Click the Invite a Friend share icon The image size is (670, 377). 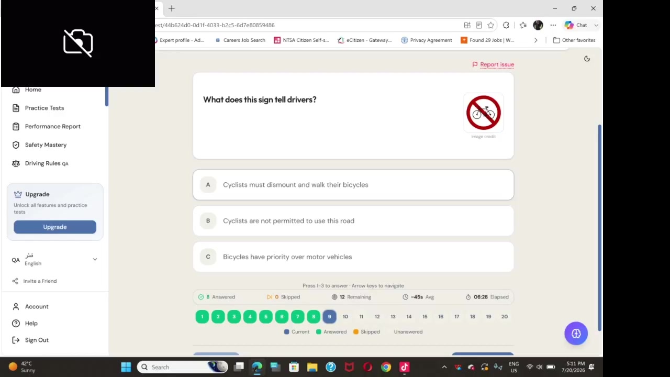tap(15, 281)
